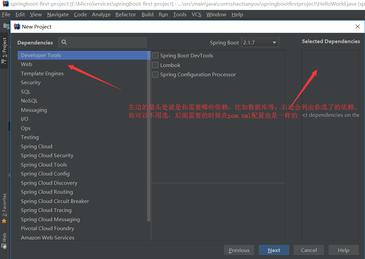Click the search magnifier icon
The height and width of the screenshot is (259, 365).
[x=64, y=42]
